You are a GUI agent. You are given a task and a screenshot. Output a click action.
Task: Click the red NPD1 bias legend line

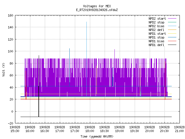tap(172, 41)
